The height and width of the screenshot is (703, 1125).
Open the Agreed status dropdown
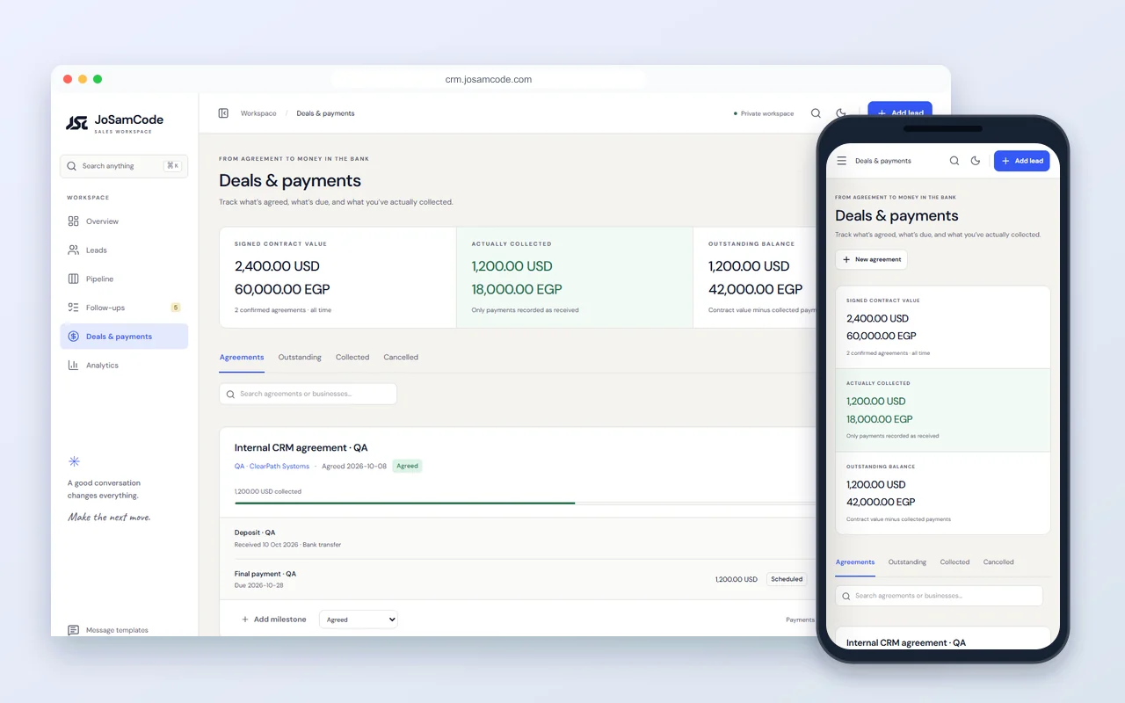pos(359,620)
